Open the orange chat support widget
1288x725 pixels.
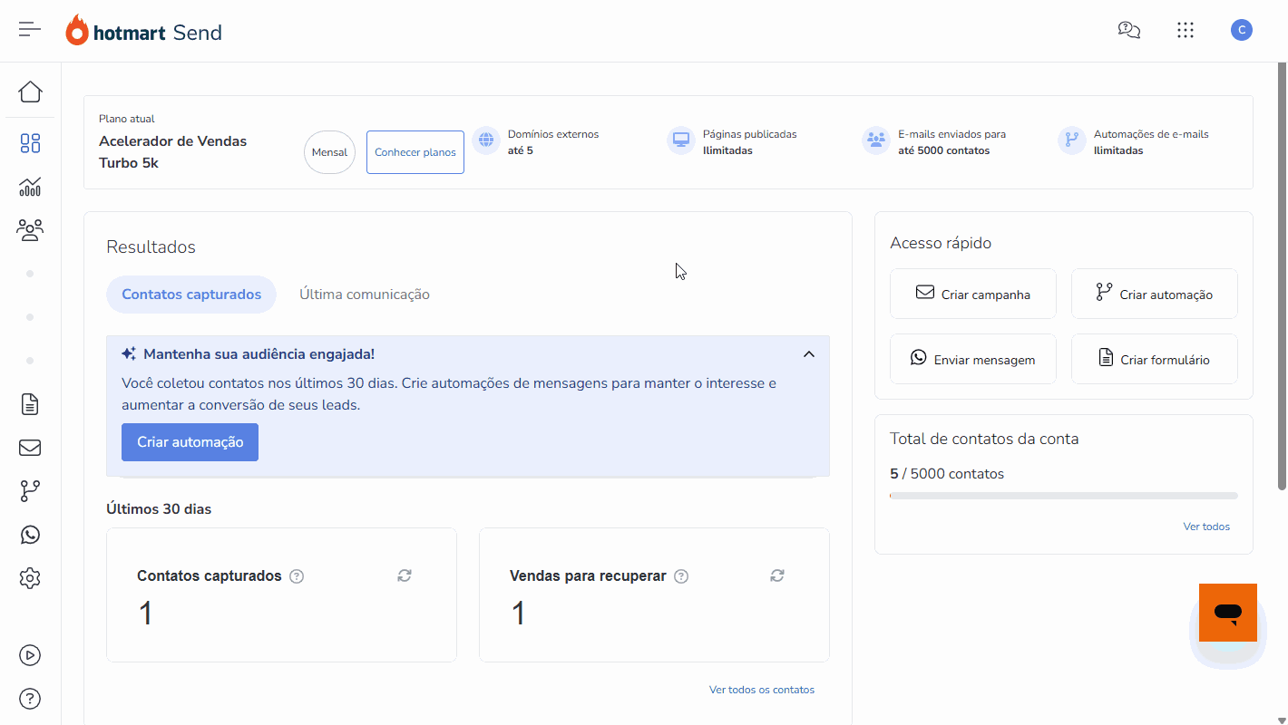[x=1227, y=613]
